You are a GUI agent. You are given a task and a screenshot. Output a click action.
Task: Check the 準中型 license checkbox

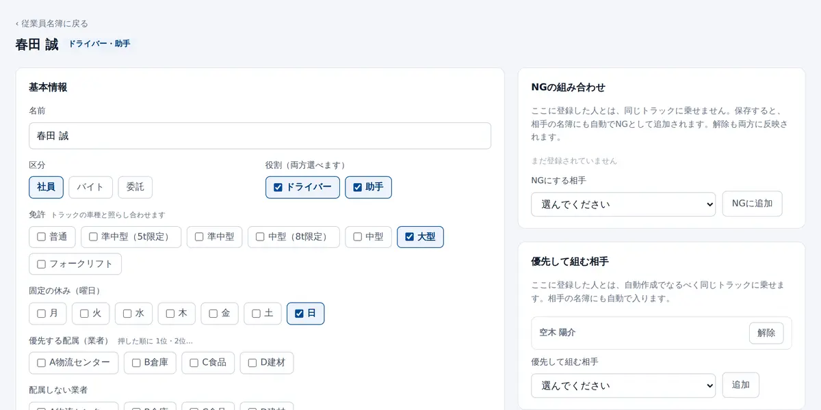214,237
